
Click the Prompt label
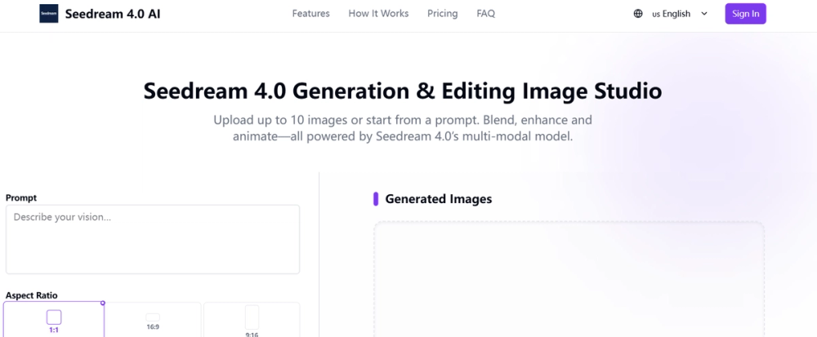[x=21, y=197]
